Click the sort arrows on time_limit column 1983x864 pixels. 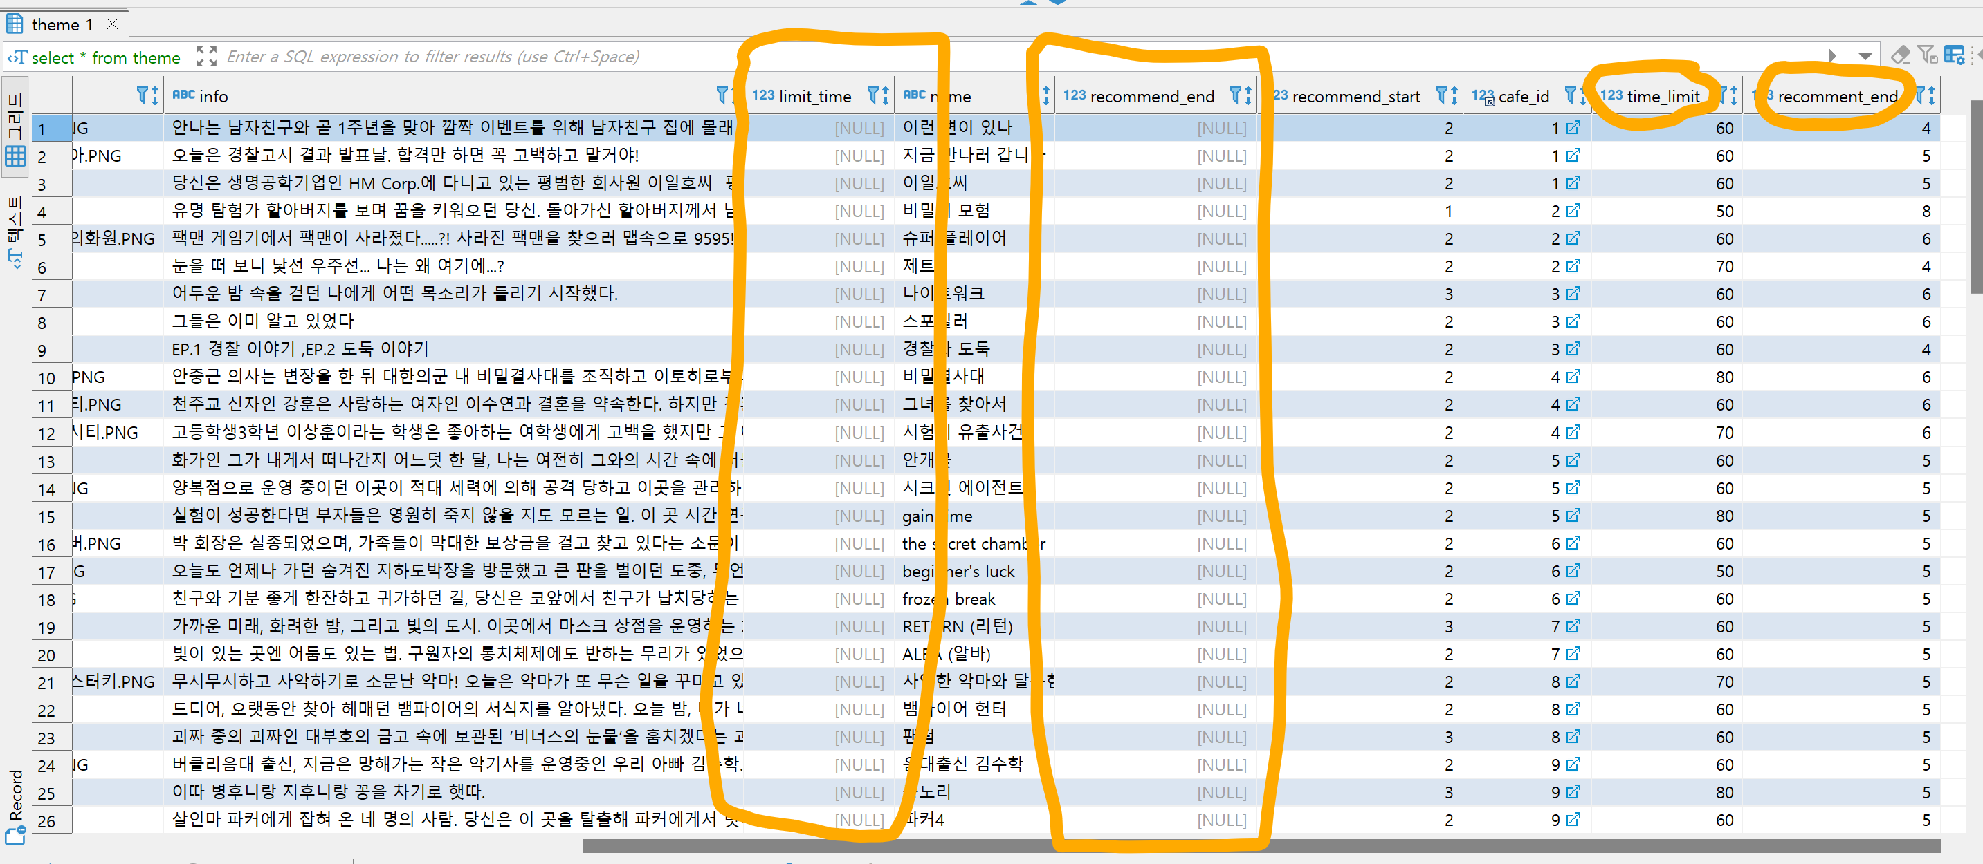(x=1734, y=96)
